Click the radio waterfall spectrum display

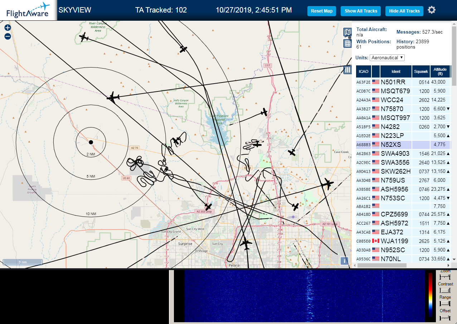point(305,296)
